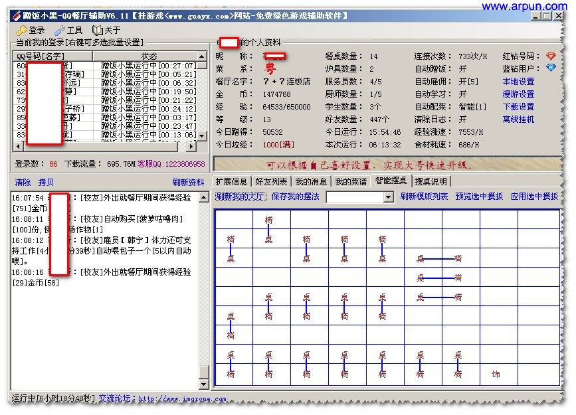Click 刷新我的大厅 button
The image size is (576, 415).
coord(240,197)
